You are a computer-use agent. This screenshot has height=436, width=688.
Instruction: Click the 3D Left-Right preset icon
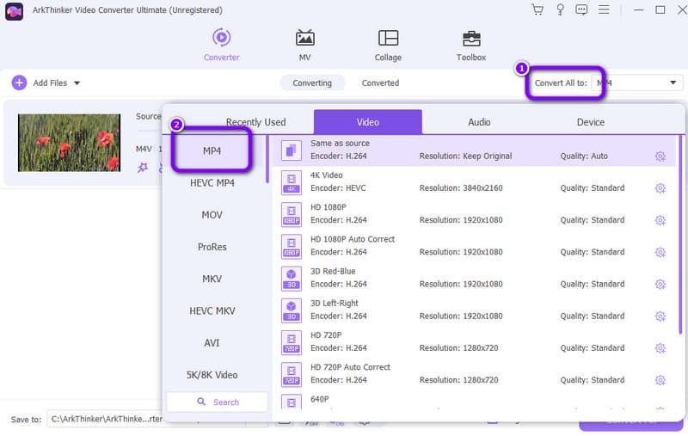(x=292, y=310)
